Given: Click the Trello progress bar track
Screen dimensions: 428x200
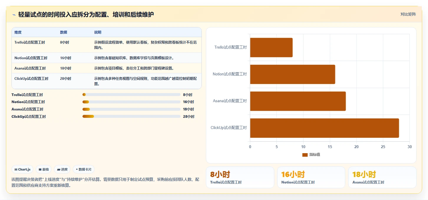Looking at the screenshot, I should pyautogui.click(x=131, y=95).
